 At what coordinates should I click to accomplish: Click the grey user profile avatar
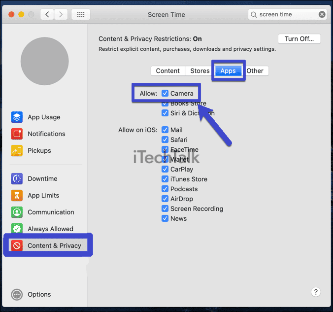pyautogui.click(x=45, y=61)
